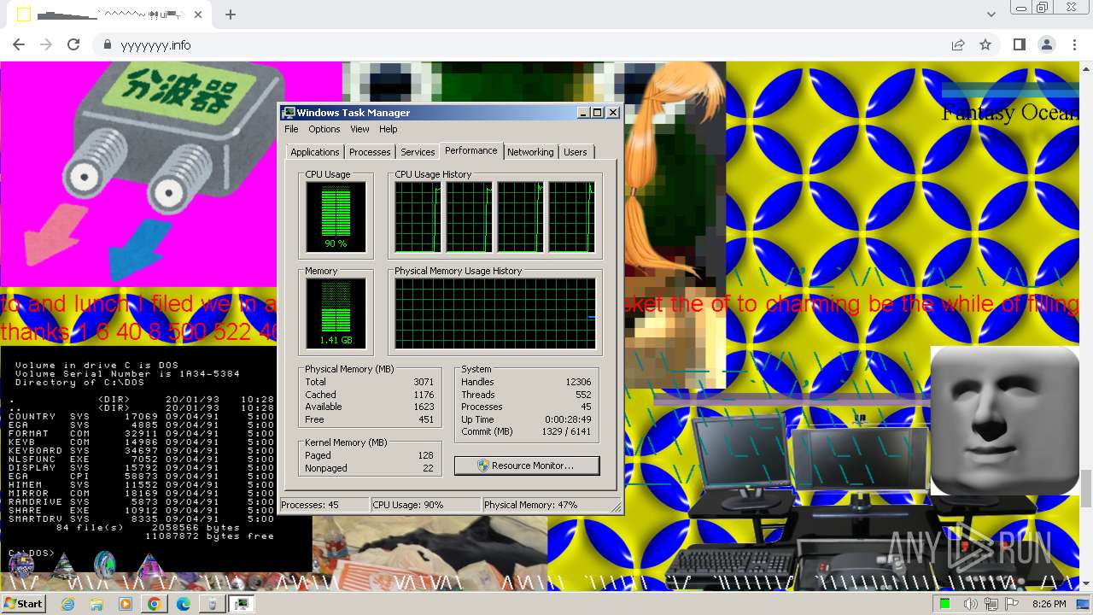Go back in Chrome browser
The width and height of the screenshot is (1093, 615).
click(19, 44)
